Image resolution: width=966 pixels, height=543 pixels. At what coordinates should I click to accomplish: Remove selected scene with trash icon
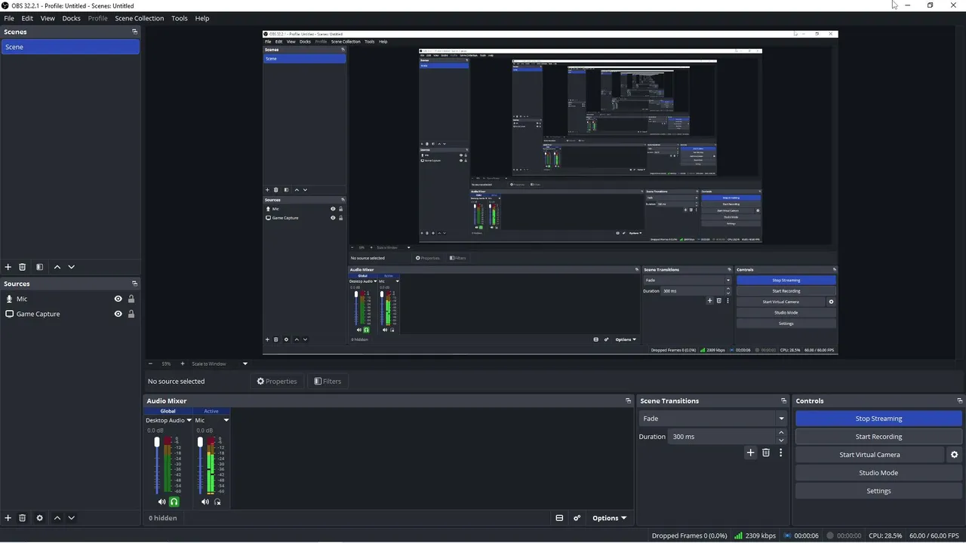[x=23, y=267]
